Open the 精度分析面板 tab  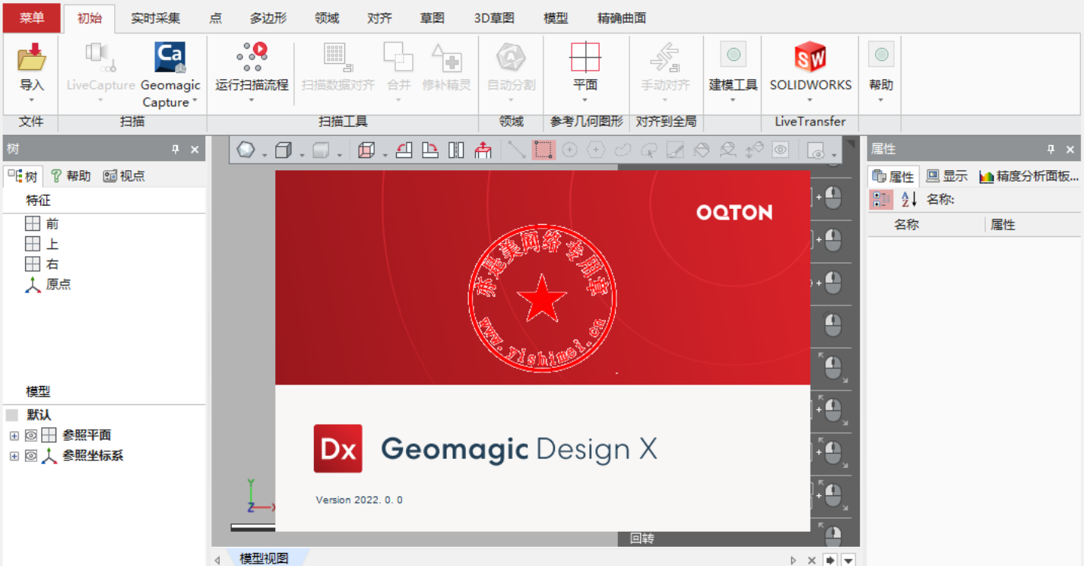1029,176
